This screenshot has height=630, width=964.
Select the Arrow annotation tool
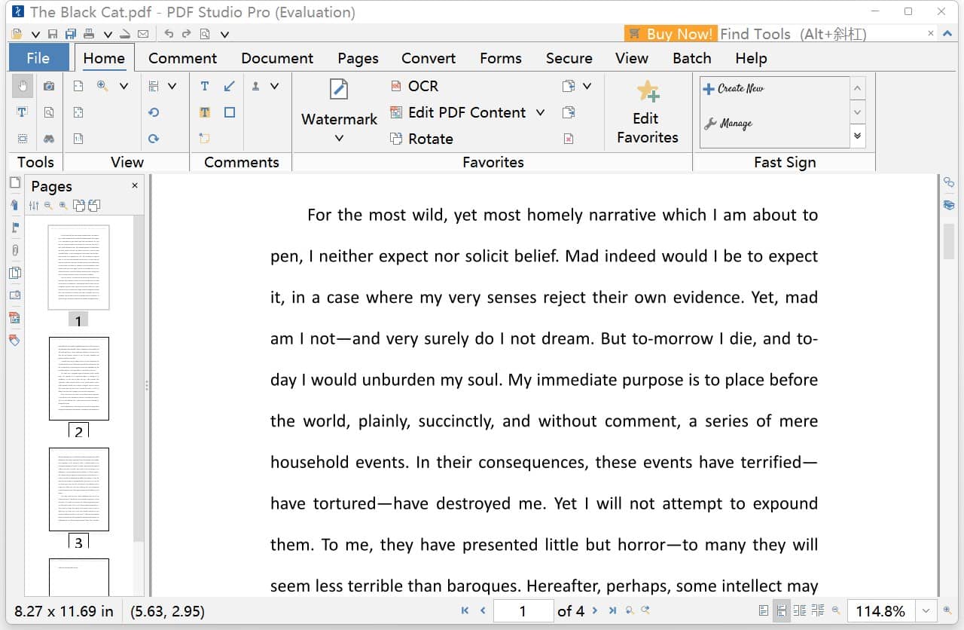tap(230, 86)
